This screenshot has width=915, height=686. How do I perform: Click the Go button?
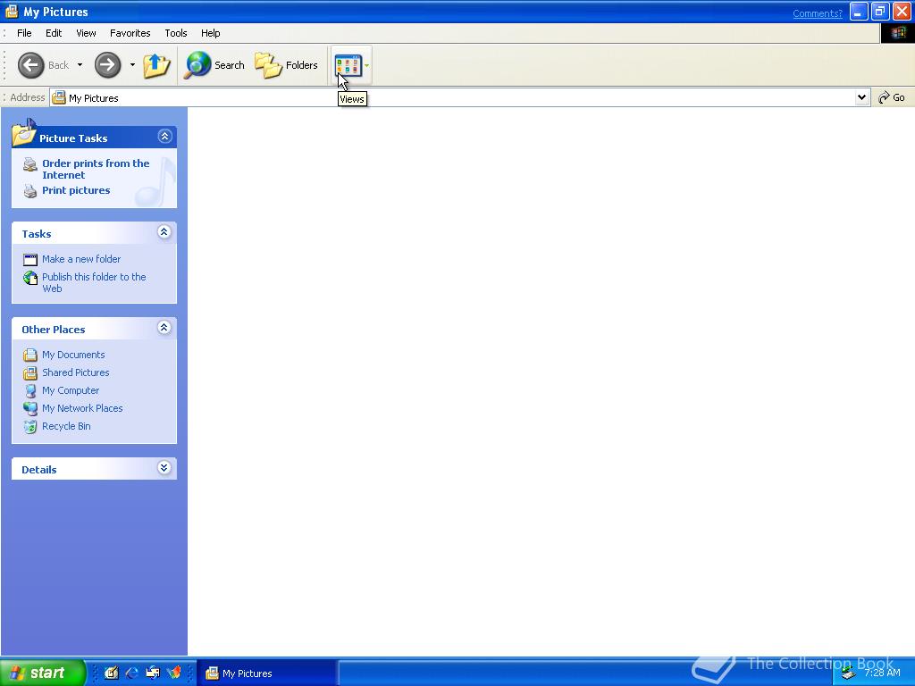coord(892,97)
